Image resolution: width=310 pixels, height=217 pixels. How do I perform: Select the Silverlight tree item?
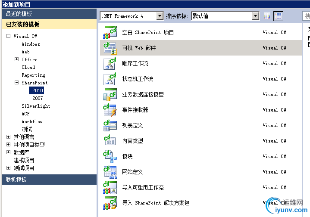pos(36,106)
